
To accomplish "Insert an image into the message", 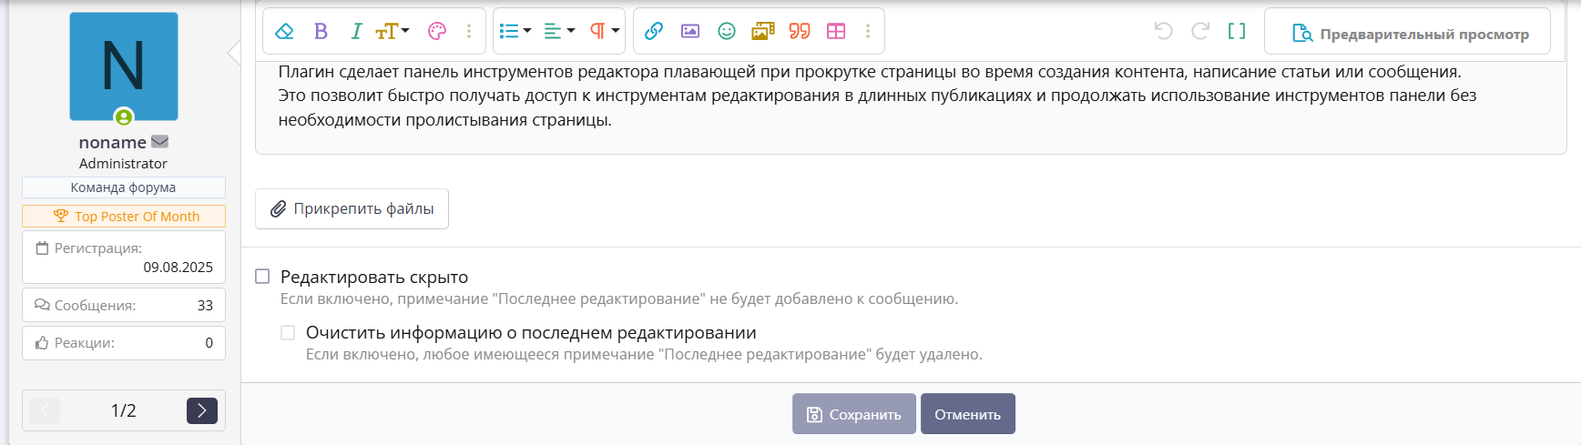I will (x=690, y=31).
